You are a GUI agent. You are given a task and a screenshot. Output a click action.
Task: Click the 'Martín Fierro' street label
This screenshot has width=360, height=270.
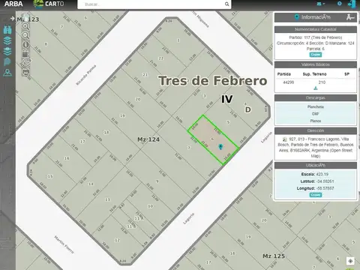click(64, 244)
